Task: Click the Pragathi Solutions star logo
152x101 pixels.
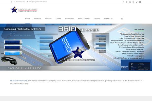Action: (14, 10)
